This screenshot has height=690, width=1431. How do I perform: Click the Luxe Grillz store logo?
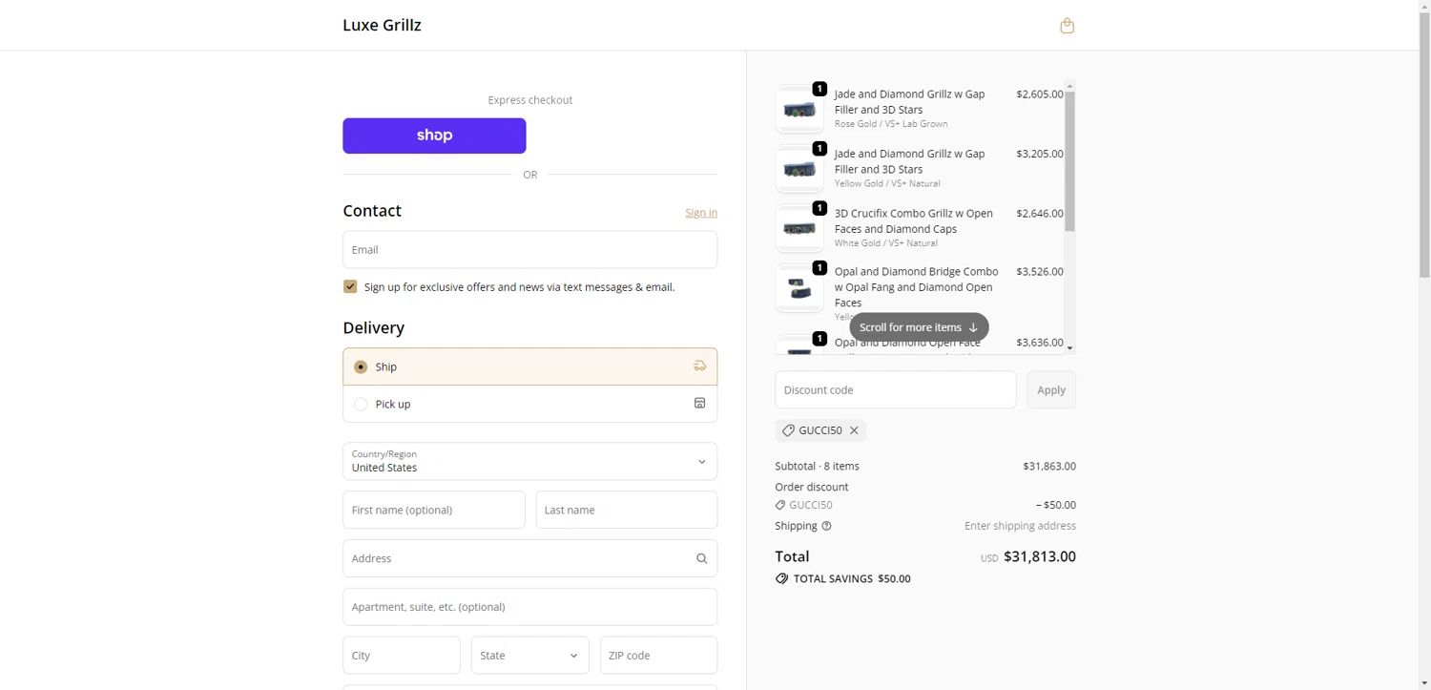coord(382,25)
